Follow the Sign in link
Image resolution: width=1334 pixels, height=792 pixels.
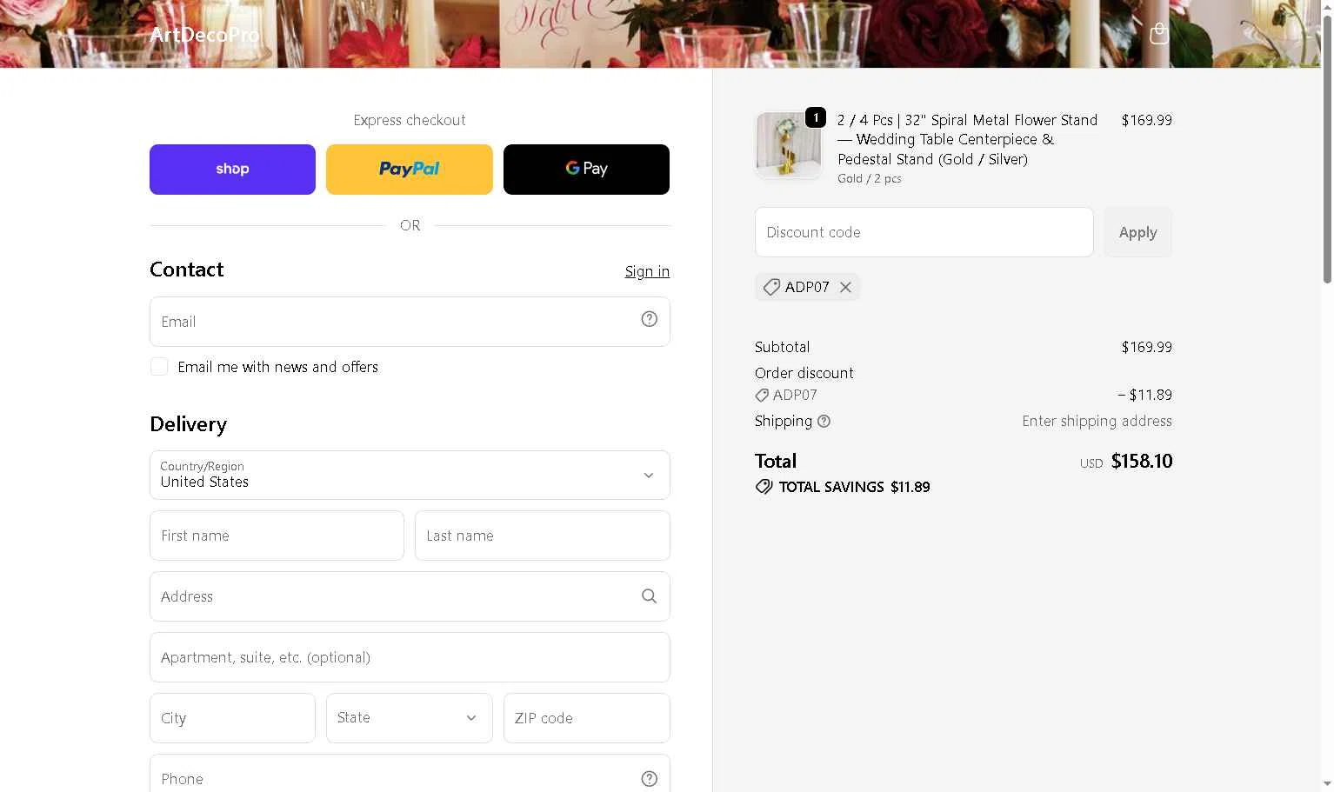point(647,271)
